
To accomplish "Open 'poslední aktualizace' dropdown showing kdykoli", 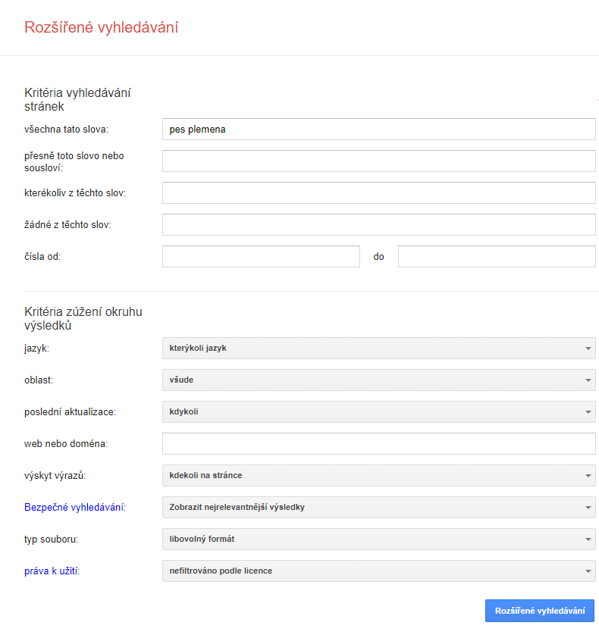I will [378, 411].
